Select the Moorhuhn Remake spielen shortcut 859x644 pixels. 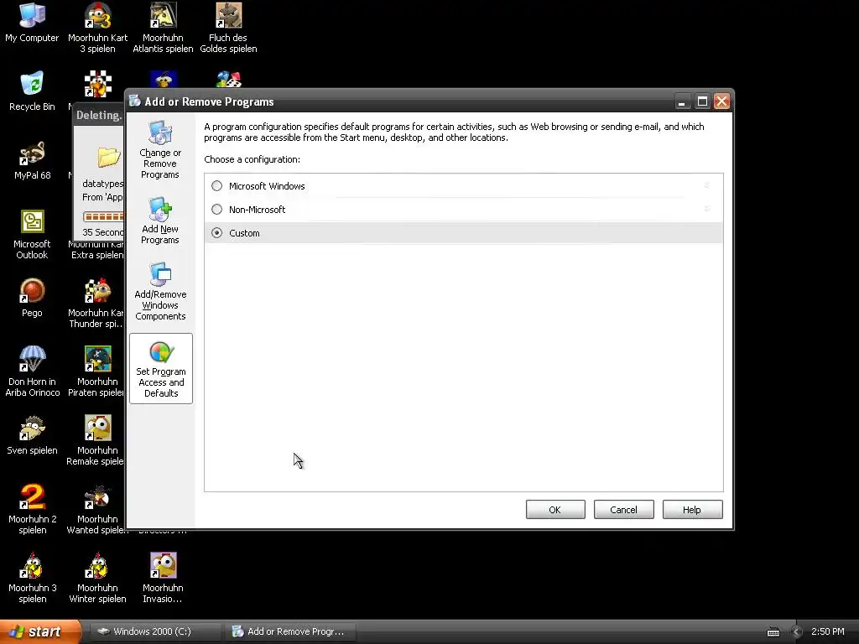(97, 441)
